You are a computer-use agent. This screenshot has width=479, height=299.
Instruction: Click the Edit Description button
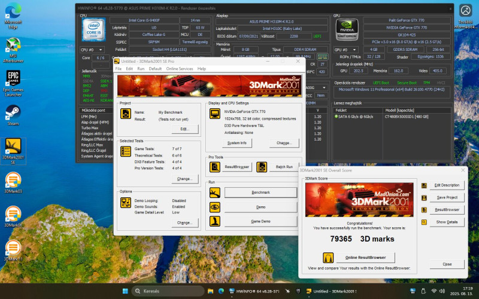pyautogui.click(x=447, y=185)
